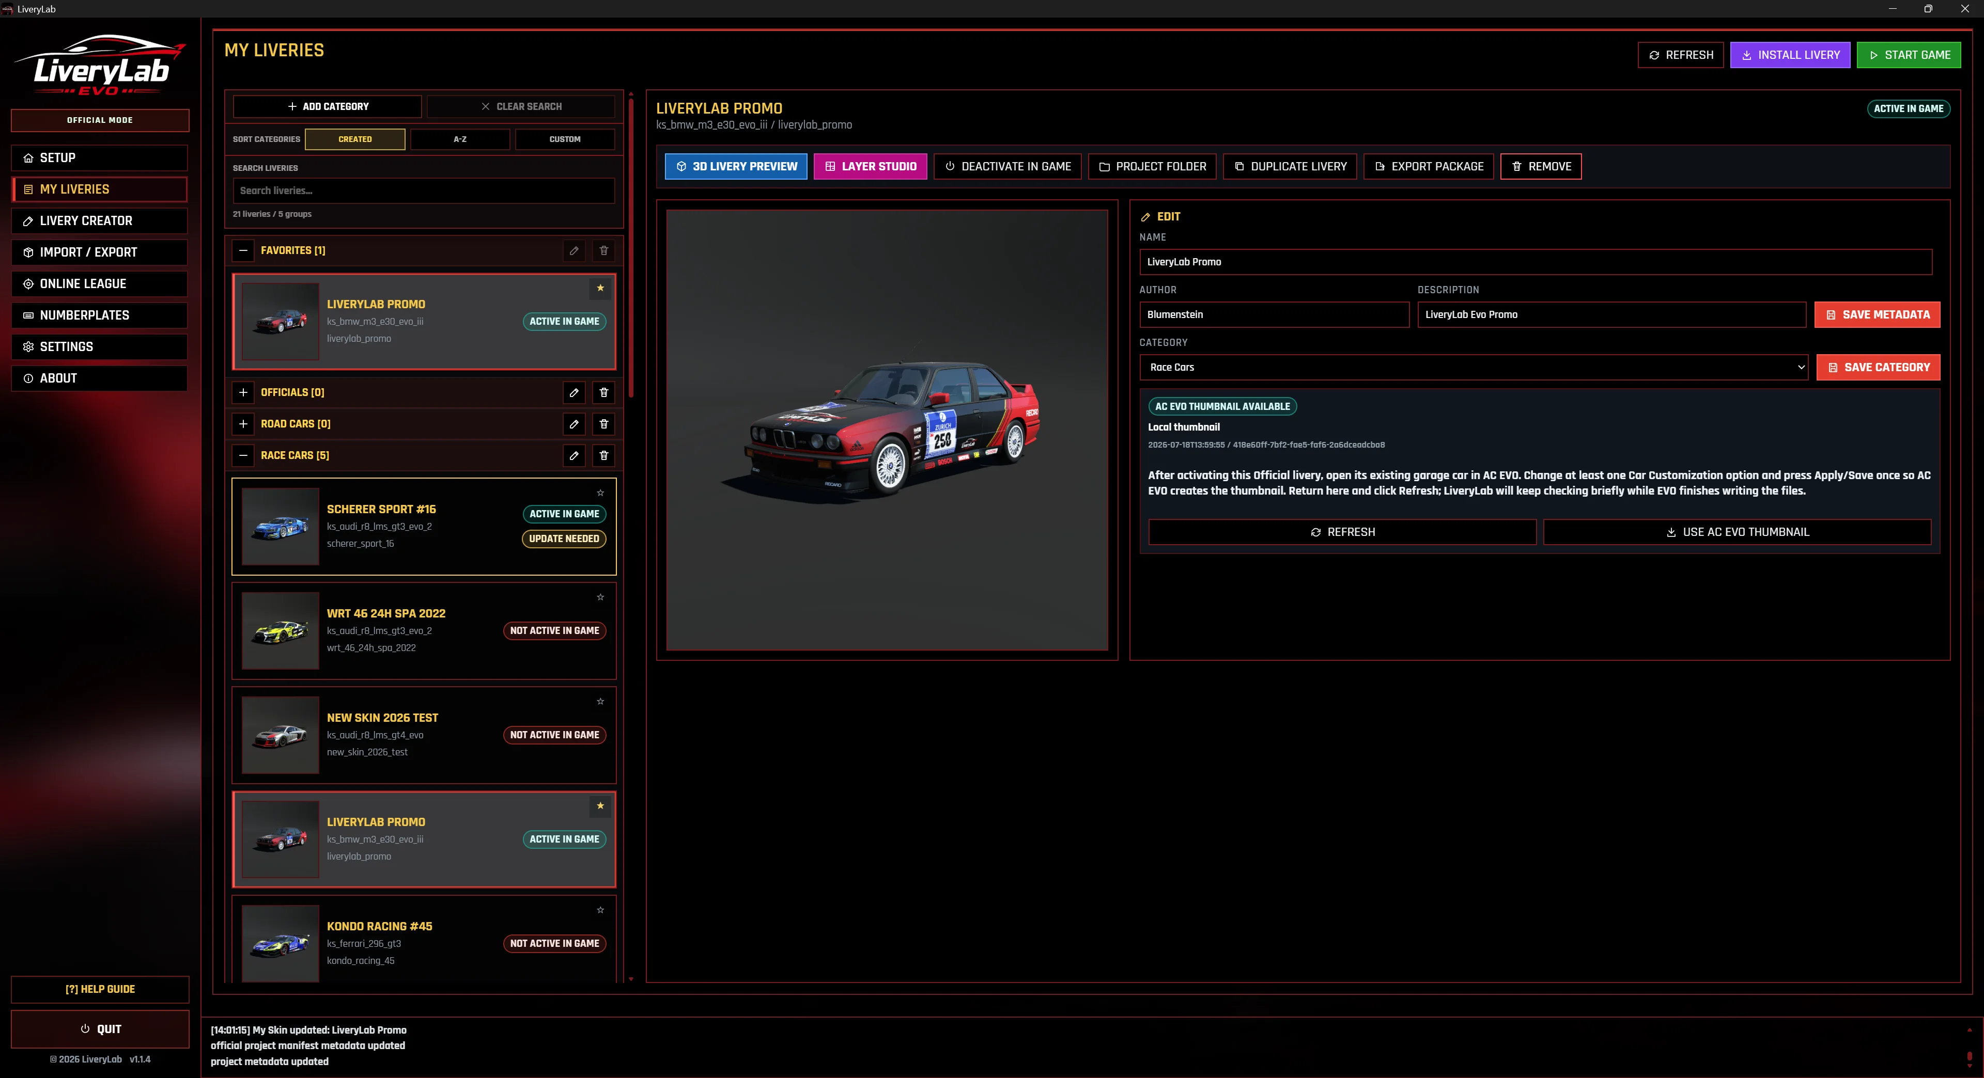
Task: Click the Update Needed badge on Scherer Sport
Action: pos(564,538)
